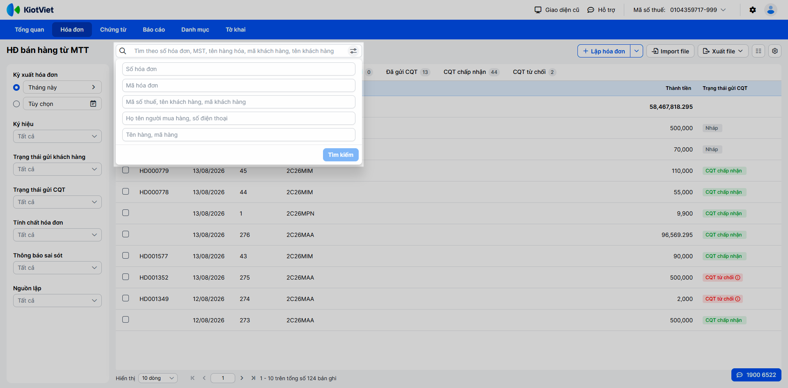Viewport: 788px width, 388px height.
Task: Open the column display list icon
Action: [758, 51]
